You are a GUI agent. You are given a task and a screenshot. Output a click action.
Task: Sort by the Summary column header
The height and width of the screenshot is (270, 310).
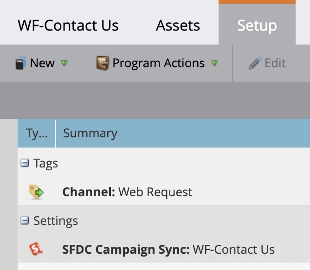[90, 134]
